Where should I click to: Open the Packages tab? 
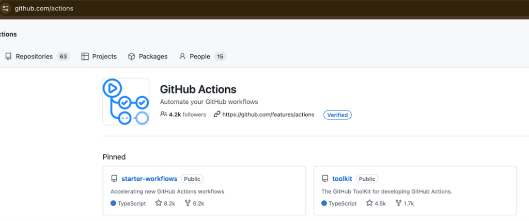click(152, 56)
